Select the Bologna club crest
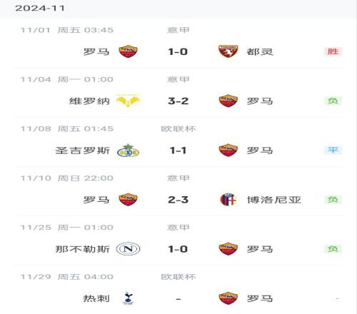This screenshot has height=314, width=357. click(x=228, y=199)
